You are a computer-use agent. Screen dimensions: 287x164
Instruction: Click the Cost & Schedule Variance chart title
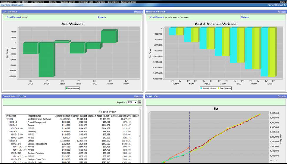[216, 24]
